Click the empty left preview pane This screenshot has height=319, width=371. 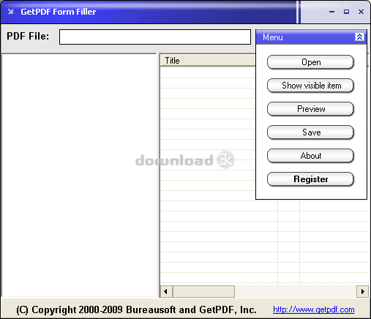pyautogui.click(x=79, y=175)
